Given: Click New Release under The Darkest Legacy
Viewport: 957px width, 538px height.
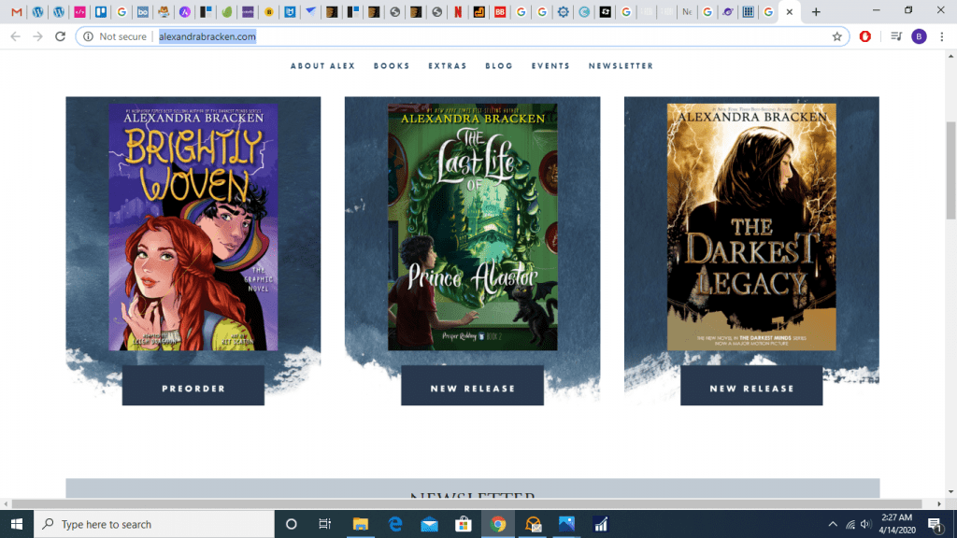Looking at the screenshot, I should click(751, 386).
